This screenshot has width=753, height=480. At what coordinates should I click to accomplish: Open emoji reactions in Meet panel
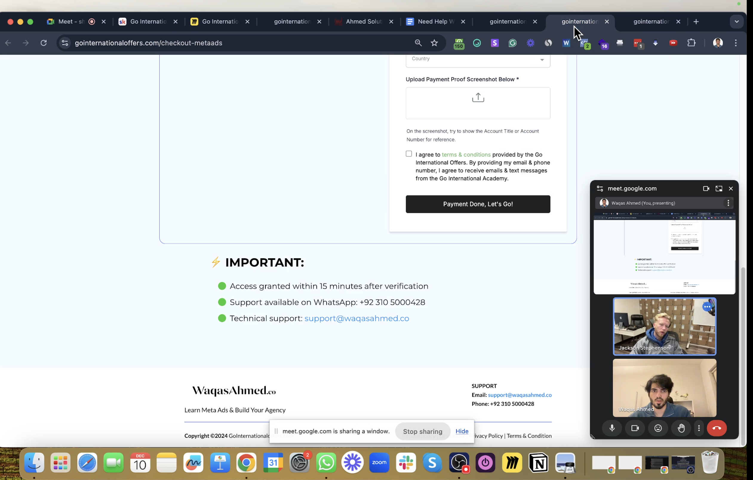pyautogui.click(x=658, y=428)
